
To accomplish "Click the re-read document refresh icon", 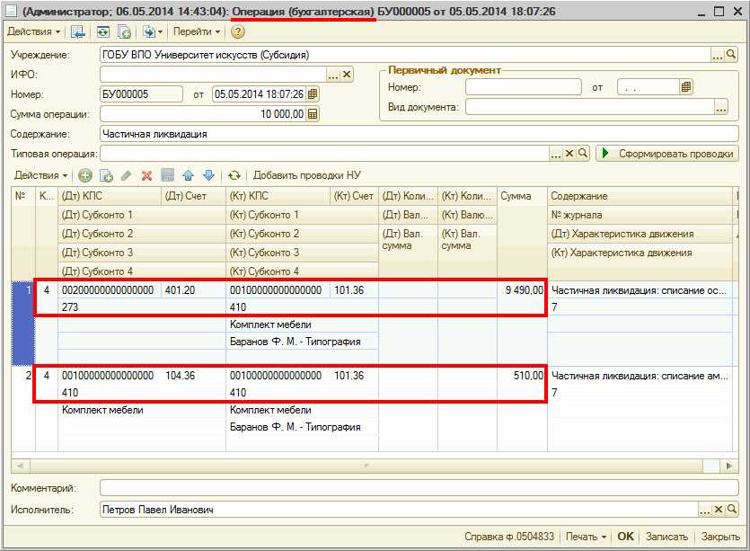I will pyautogui.click(x=102, y=32).
